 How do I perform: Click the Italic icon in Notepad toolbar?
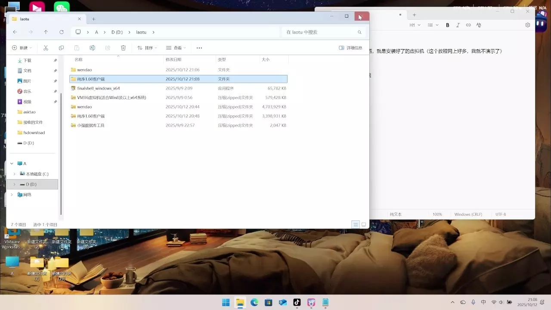coord(458,25)
